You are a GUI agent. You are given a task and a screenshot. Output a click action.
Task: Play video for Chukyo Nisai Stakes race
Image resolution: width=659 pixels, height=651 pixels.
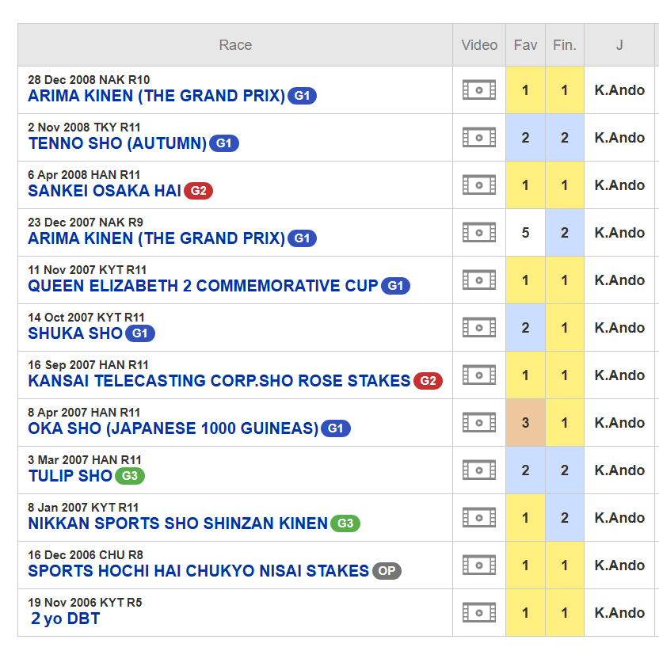coord(478,565)
